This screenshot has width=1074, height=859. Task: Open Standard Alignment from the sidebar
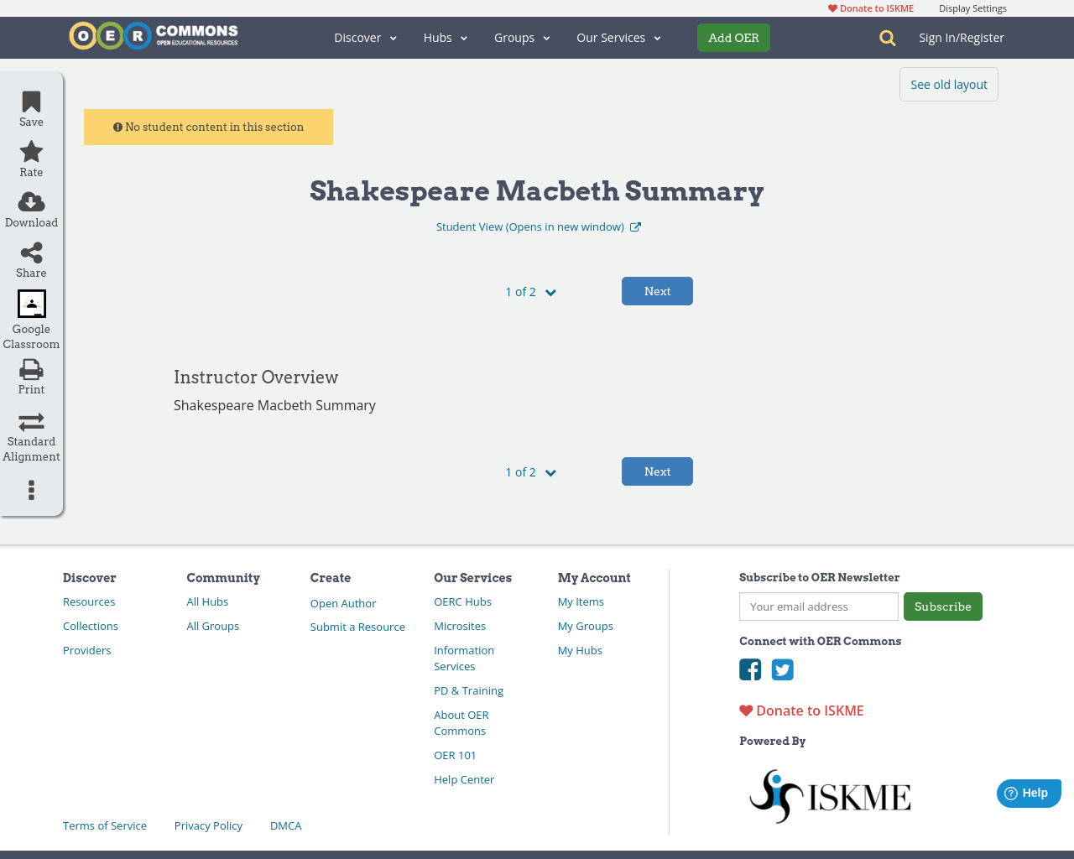(30, 421)
